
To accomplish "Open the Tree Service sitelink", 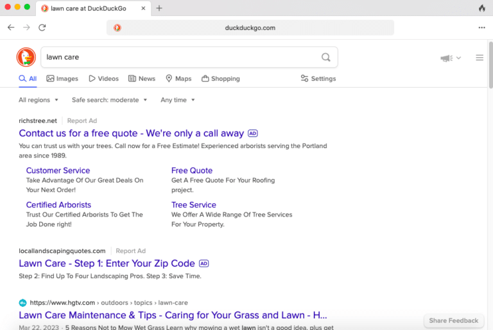I will pos(194,204).
